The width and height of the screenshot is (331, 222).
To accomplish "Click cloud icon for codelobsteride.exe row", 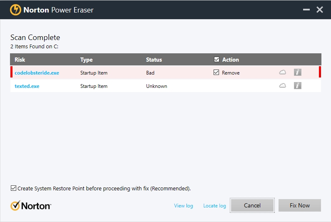I will coord(282,72).
